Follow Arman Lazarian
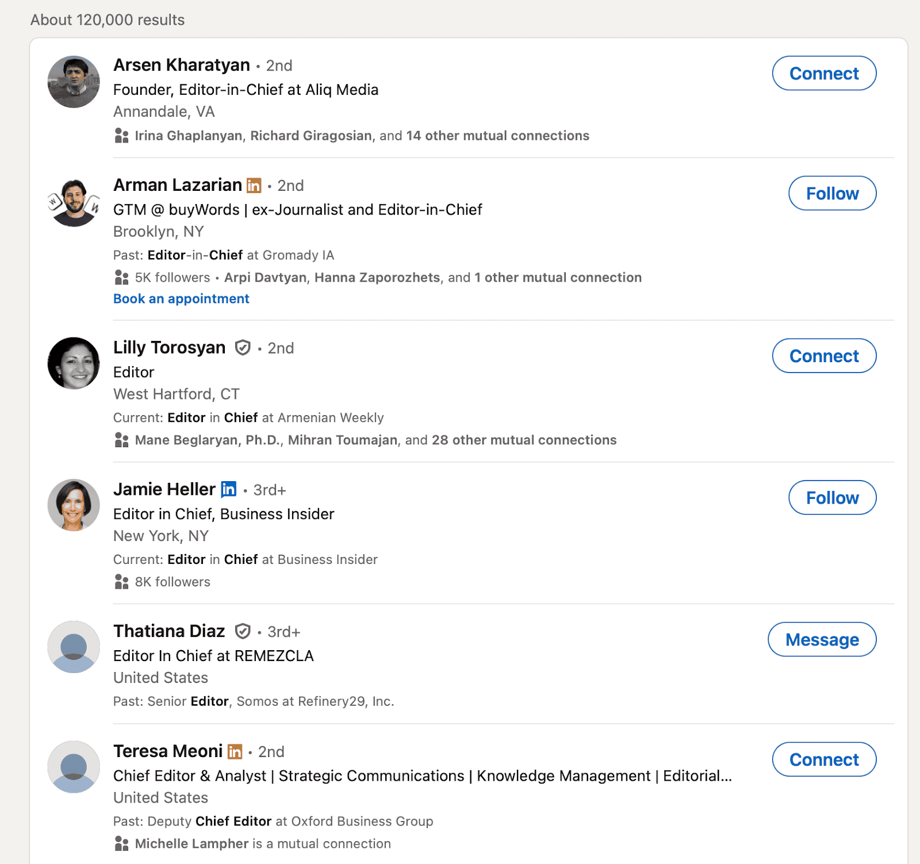Screen dimensions: 920x864 (x=832, y=193)
